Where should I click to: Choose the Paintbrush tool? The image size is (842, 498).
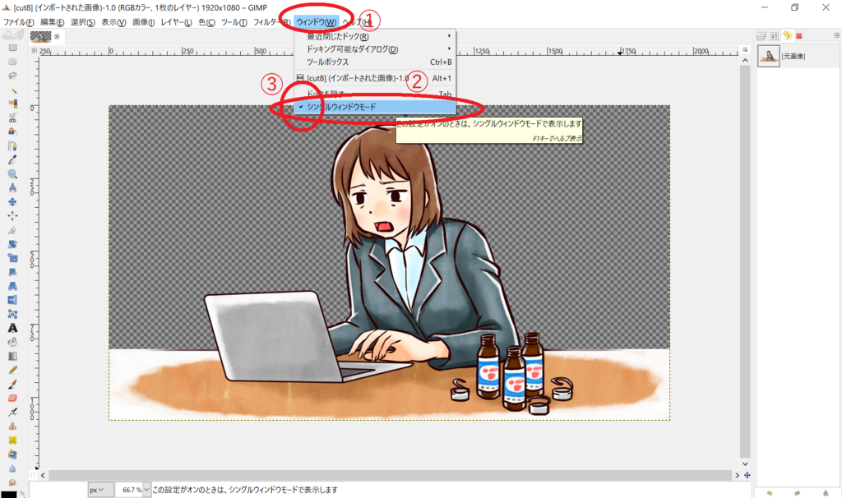[x=12, y=384]
